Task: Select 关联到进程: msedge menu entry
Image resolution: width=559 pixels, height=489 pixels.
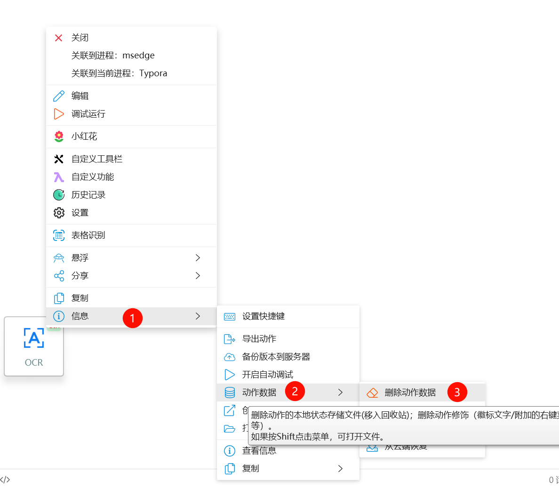Action: 113,56
